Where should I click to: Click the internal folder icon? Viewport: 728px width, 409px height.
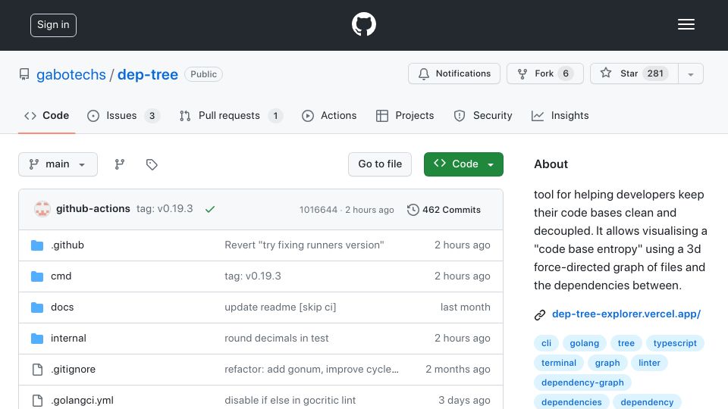click(37, 339)
